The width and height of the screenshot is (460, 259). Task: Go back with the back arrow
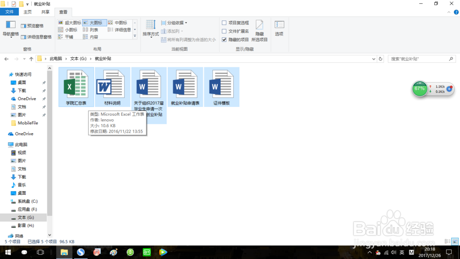tap(6, 59)
